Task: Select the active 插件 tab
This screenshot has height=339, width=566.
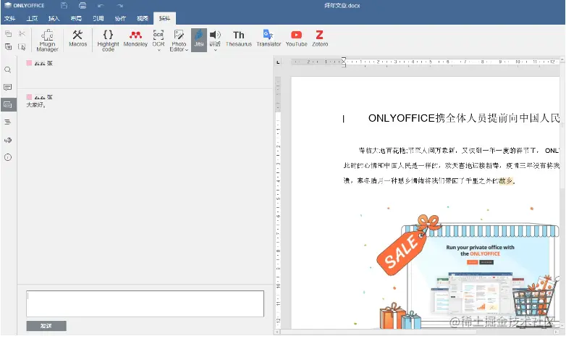Action: (x=164, y=18)
